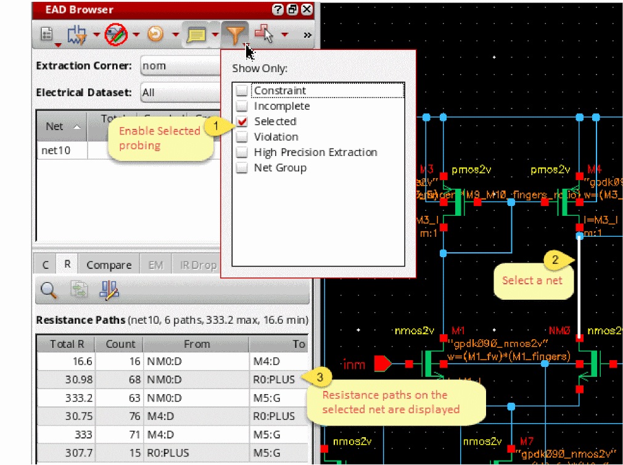623x465 pixels.
Task: Tick the High Precision Extraction checkbox
Action: pyautogui.click(x=242, y=152)
